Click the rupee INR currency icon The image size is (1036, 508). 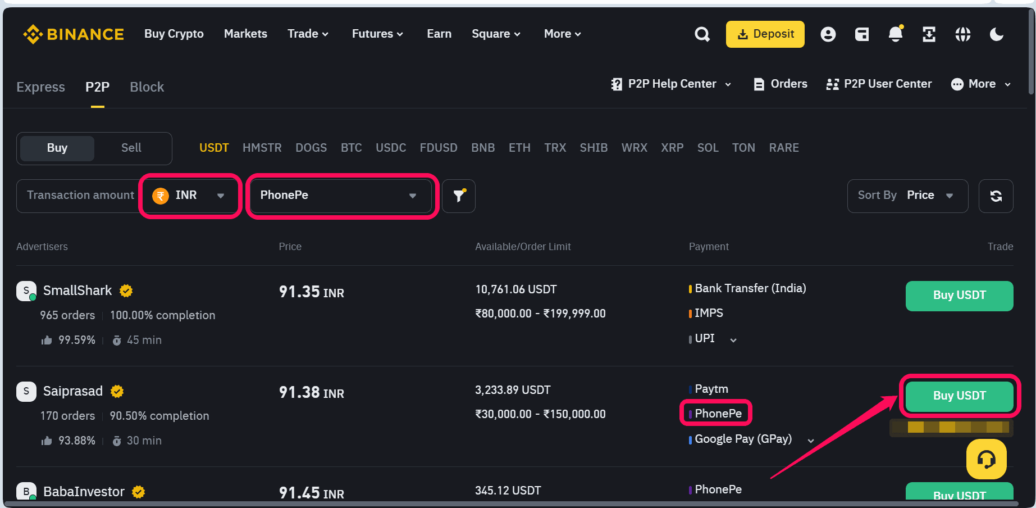pos(161,196)
